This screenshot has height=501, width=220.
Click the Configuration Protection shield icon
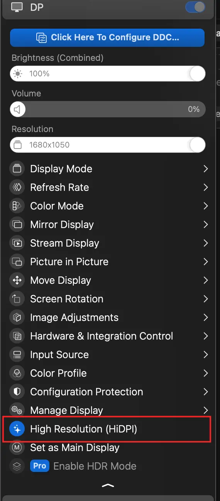pos(17,392)
